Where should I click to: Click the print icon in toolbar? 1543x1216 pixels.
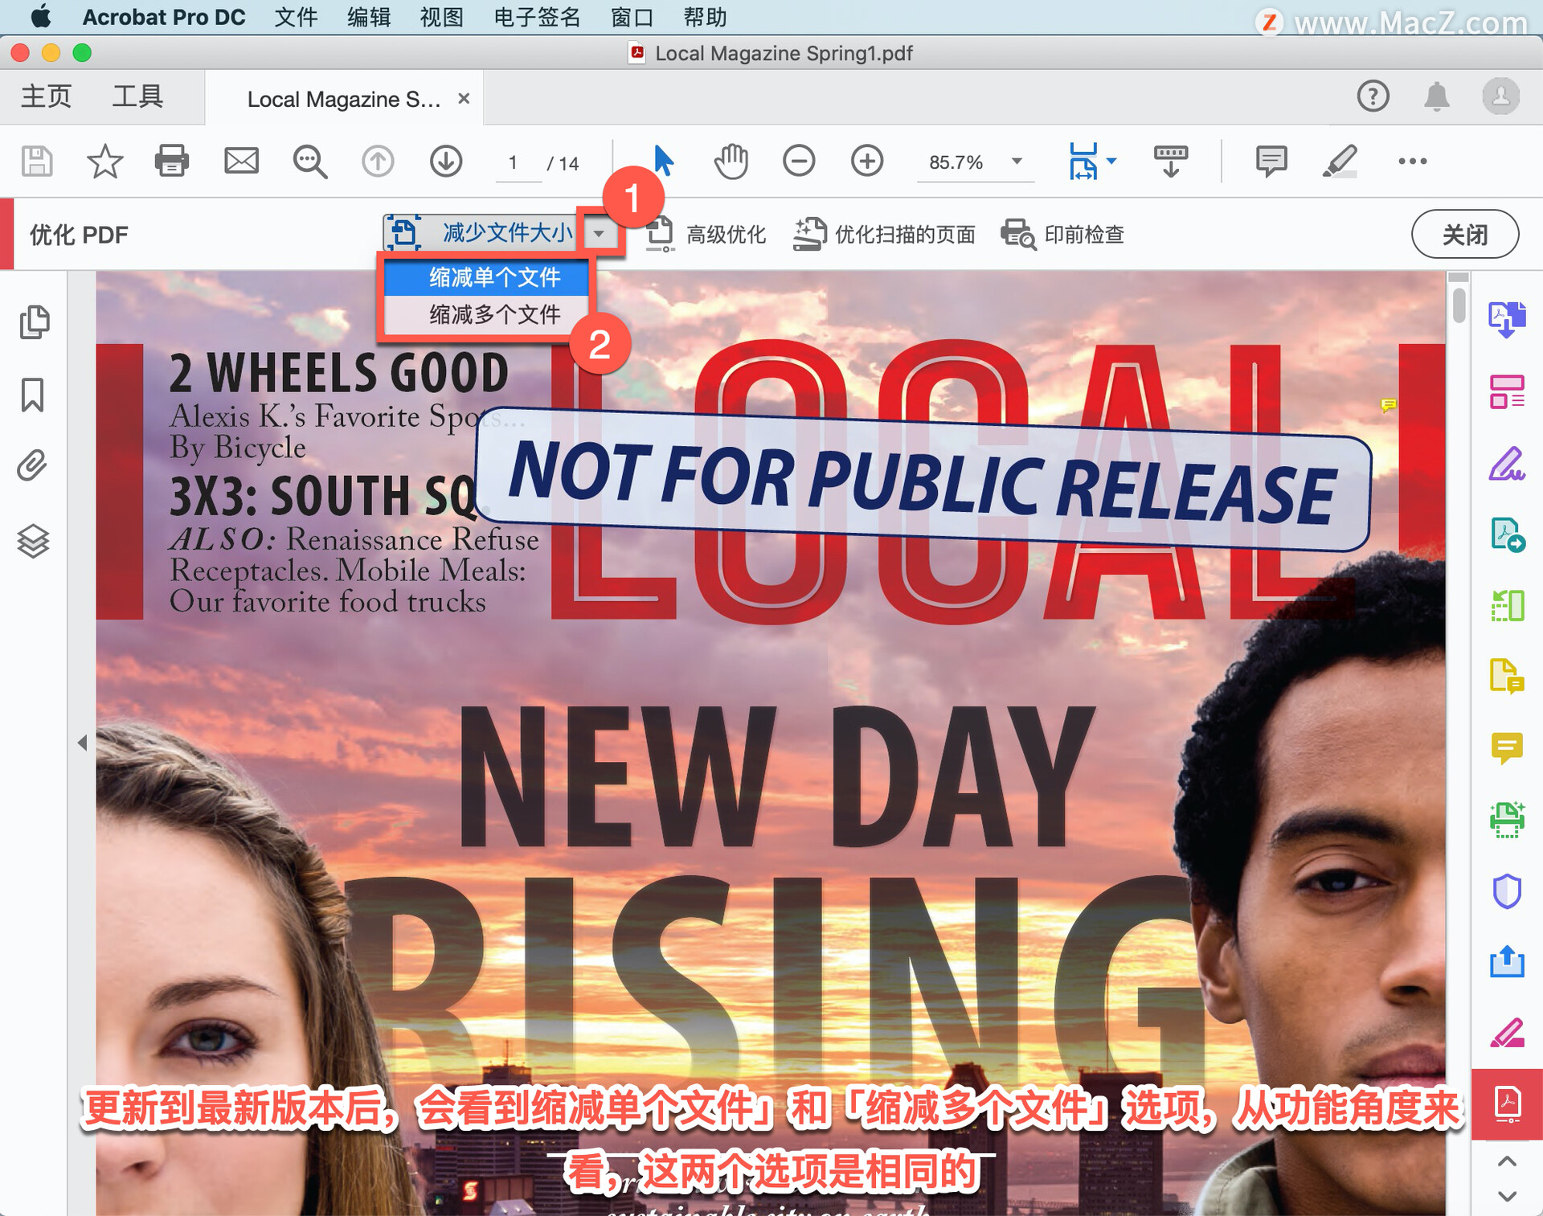coord(171,161)
